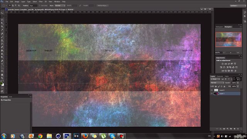Open the Navigator panel flyout menu
The image size is (247, 139).
pos(241,27)
